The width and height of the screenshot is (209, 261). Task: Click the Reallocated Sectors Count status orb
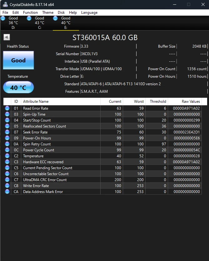(x=7, y=126)
